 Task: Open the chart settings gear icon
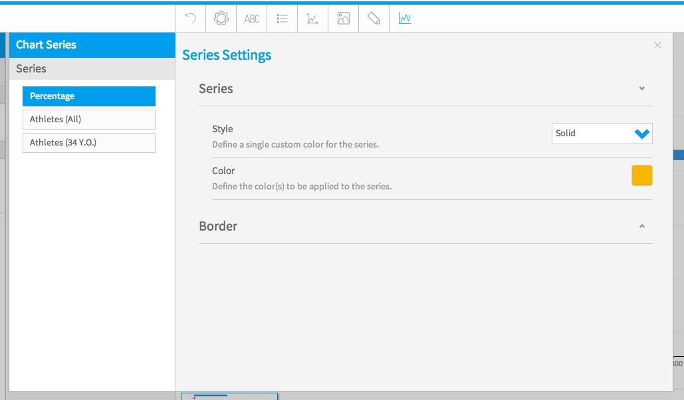[221, 19]
